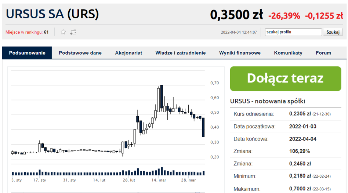Go to Władze i zatrudnienie tab
Screen dimensions: 348x193
coord(181,53)
